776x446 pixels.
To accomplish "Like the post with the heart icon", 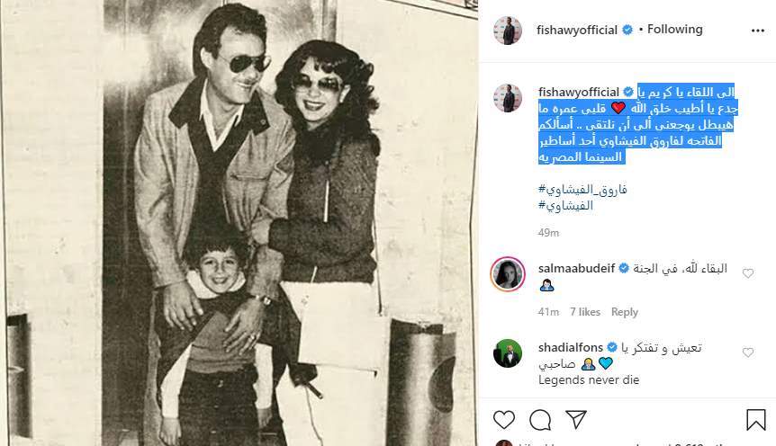I will tap(504, 420).
